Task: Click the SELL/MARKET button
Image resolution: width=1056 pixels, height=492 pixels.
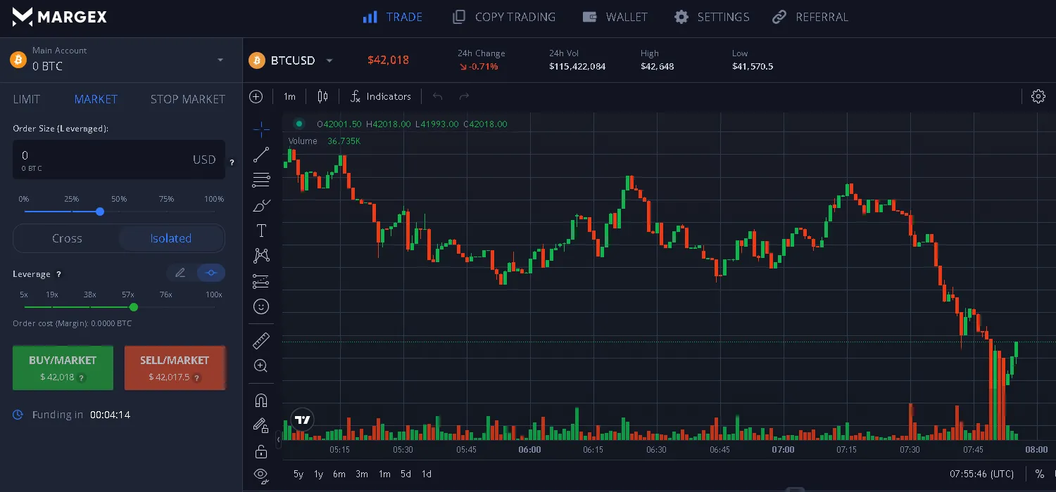Action: pyautogui.click(x=175, y=368)
